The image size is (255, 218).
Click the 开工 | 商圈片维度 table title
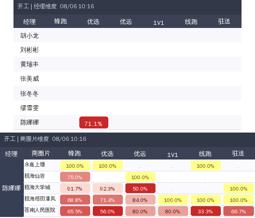[45, 139]
